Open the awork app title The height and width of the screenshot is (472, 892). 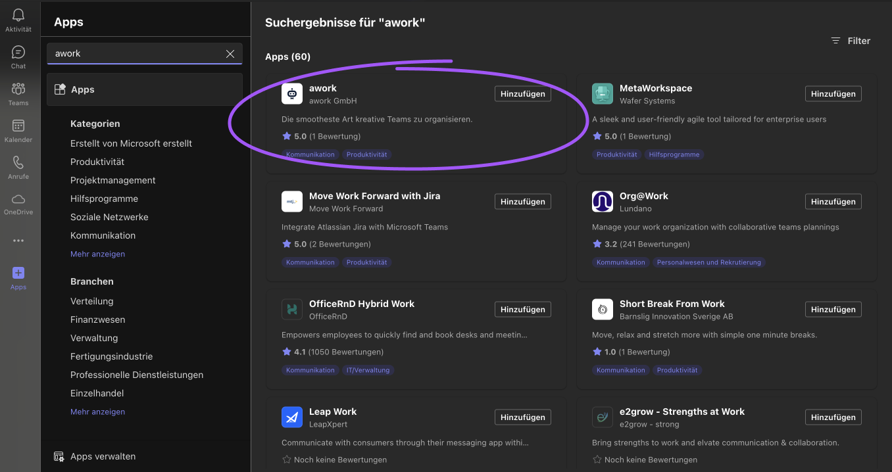[x=323, y=88]
